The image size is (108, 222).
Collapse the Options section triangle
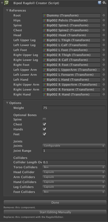[7, 103]
